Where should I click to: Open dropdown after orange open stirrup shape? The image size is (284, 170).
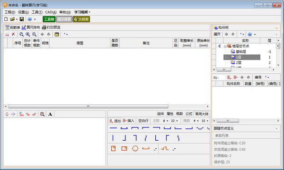coord(155,149)
